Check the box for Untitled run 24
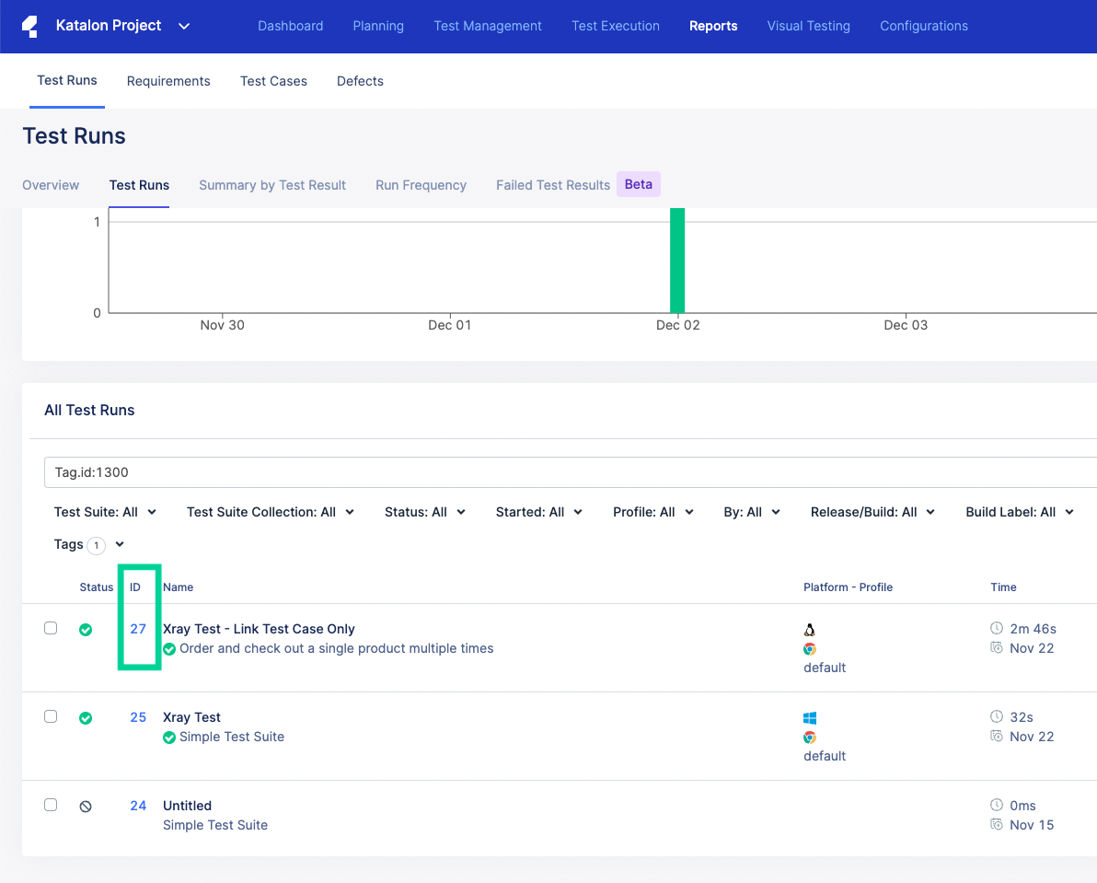This screenshot has width=1097, height=883. tap(51, 805)
